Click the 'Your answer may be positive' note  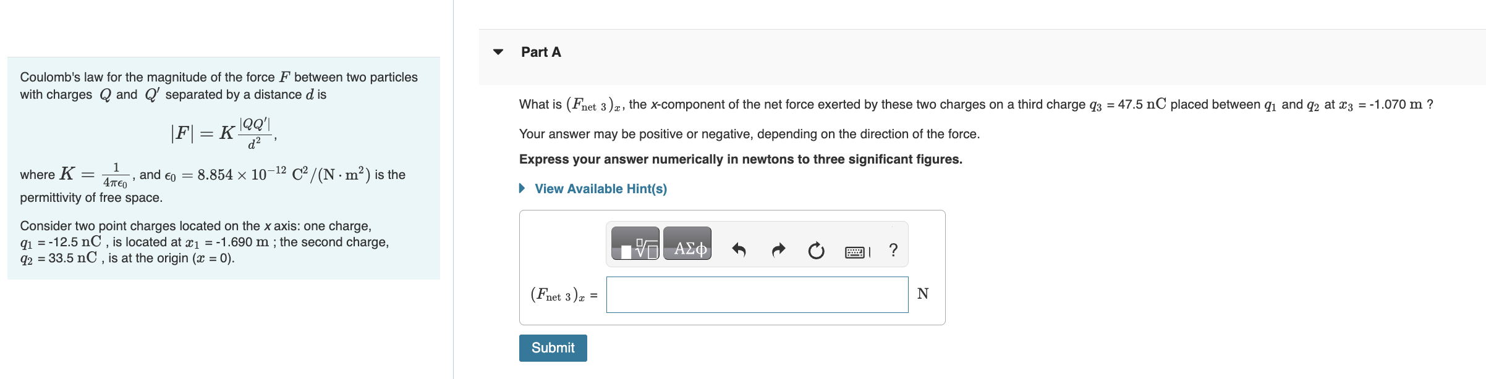point(749,134)
